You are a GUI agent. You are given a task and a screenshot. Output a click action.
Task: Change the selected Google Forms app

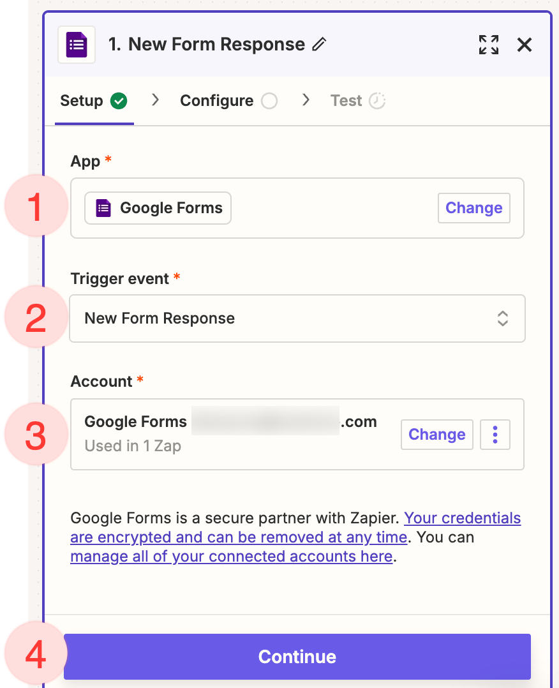[x=473, y=208]
